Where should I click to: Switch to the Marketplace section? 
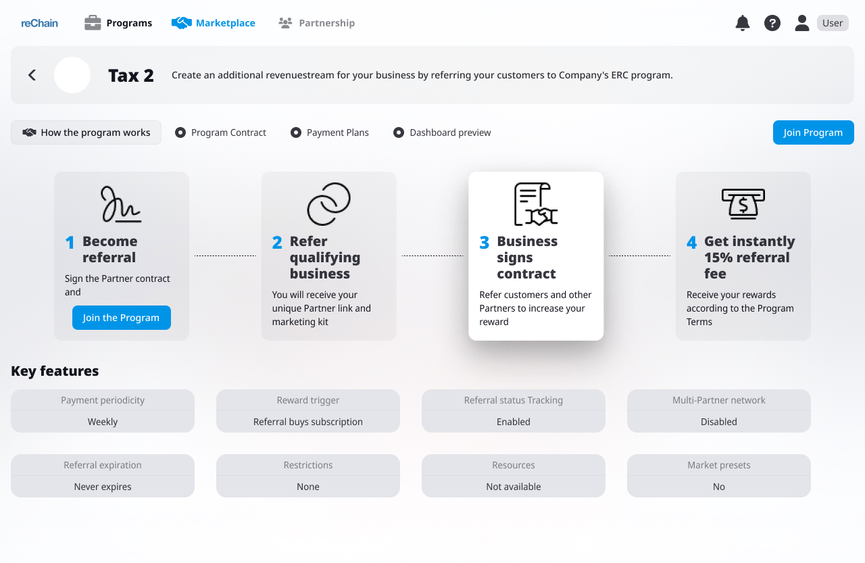214,23
